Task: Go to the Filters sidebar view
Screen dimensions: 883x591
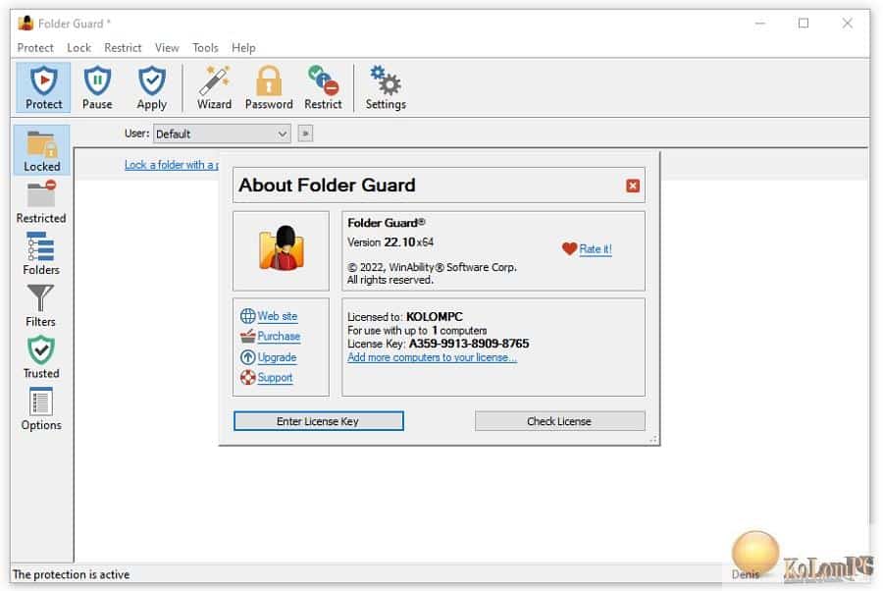Action: point(40,304)
